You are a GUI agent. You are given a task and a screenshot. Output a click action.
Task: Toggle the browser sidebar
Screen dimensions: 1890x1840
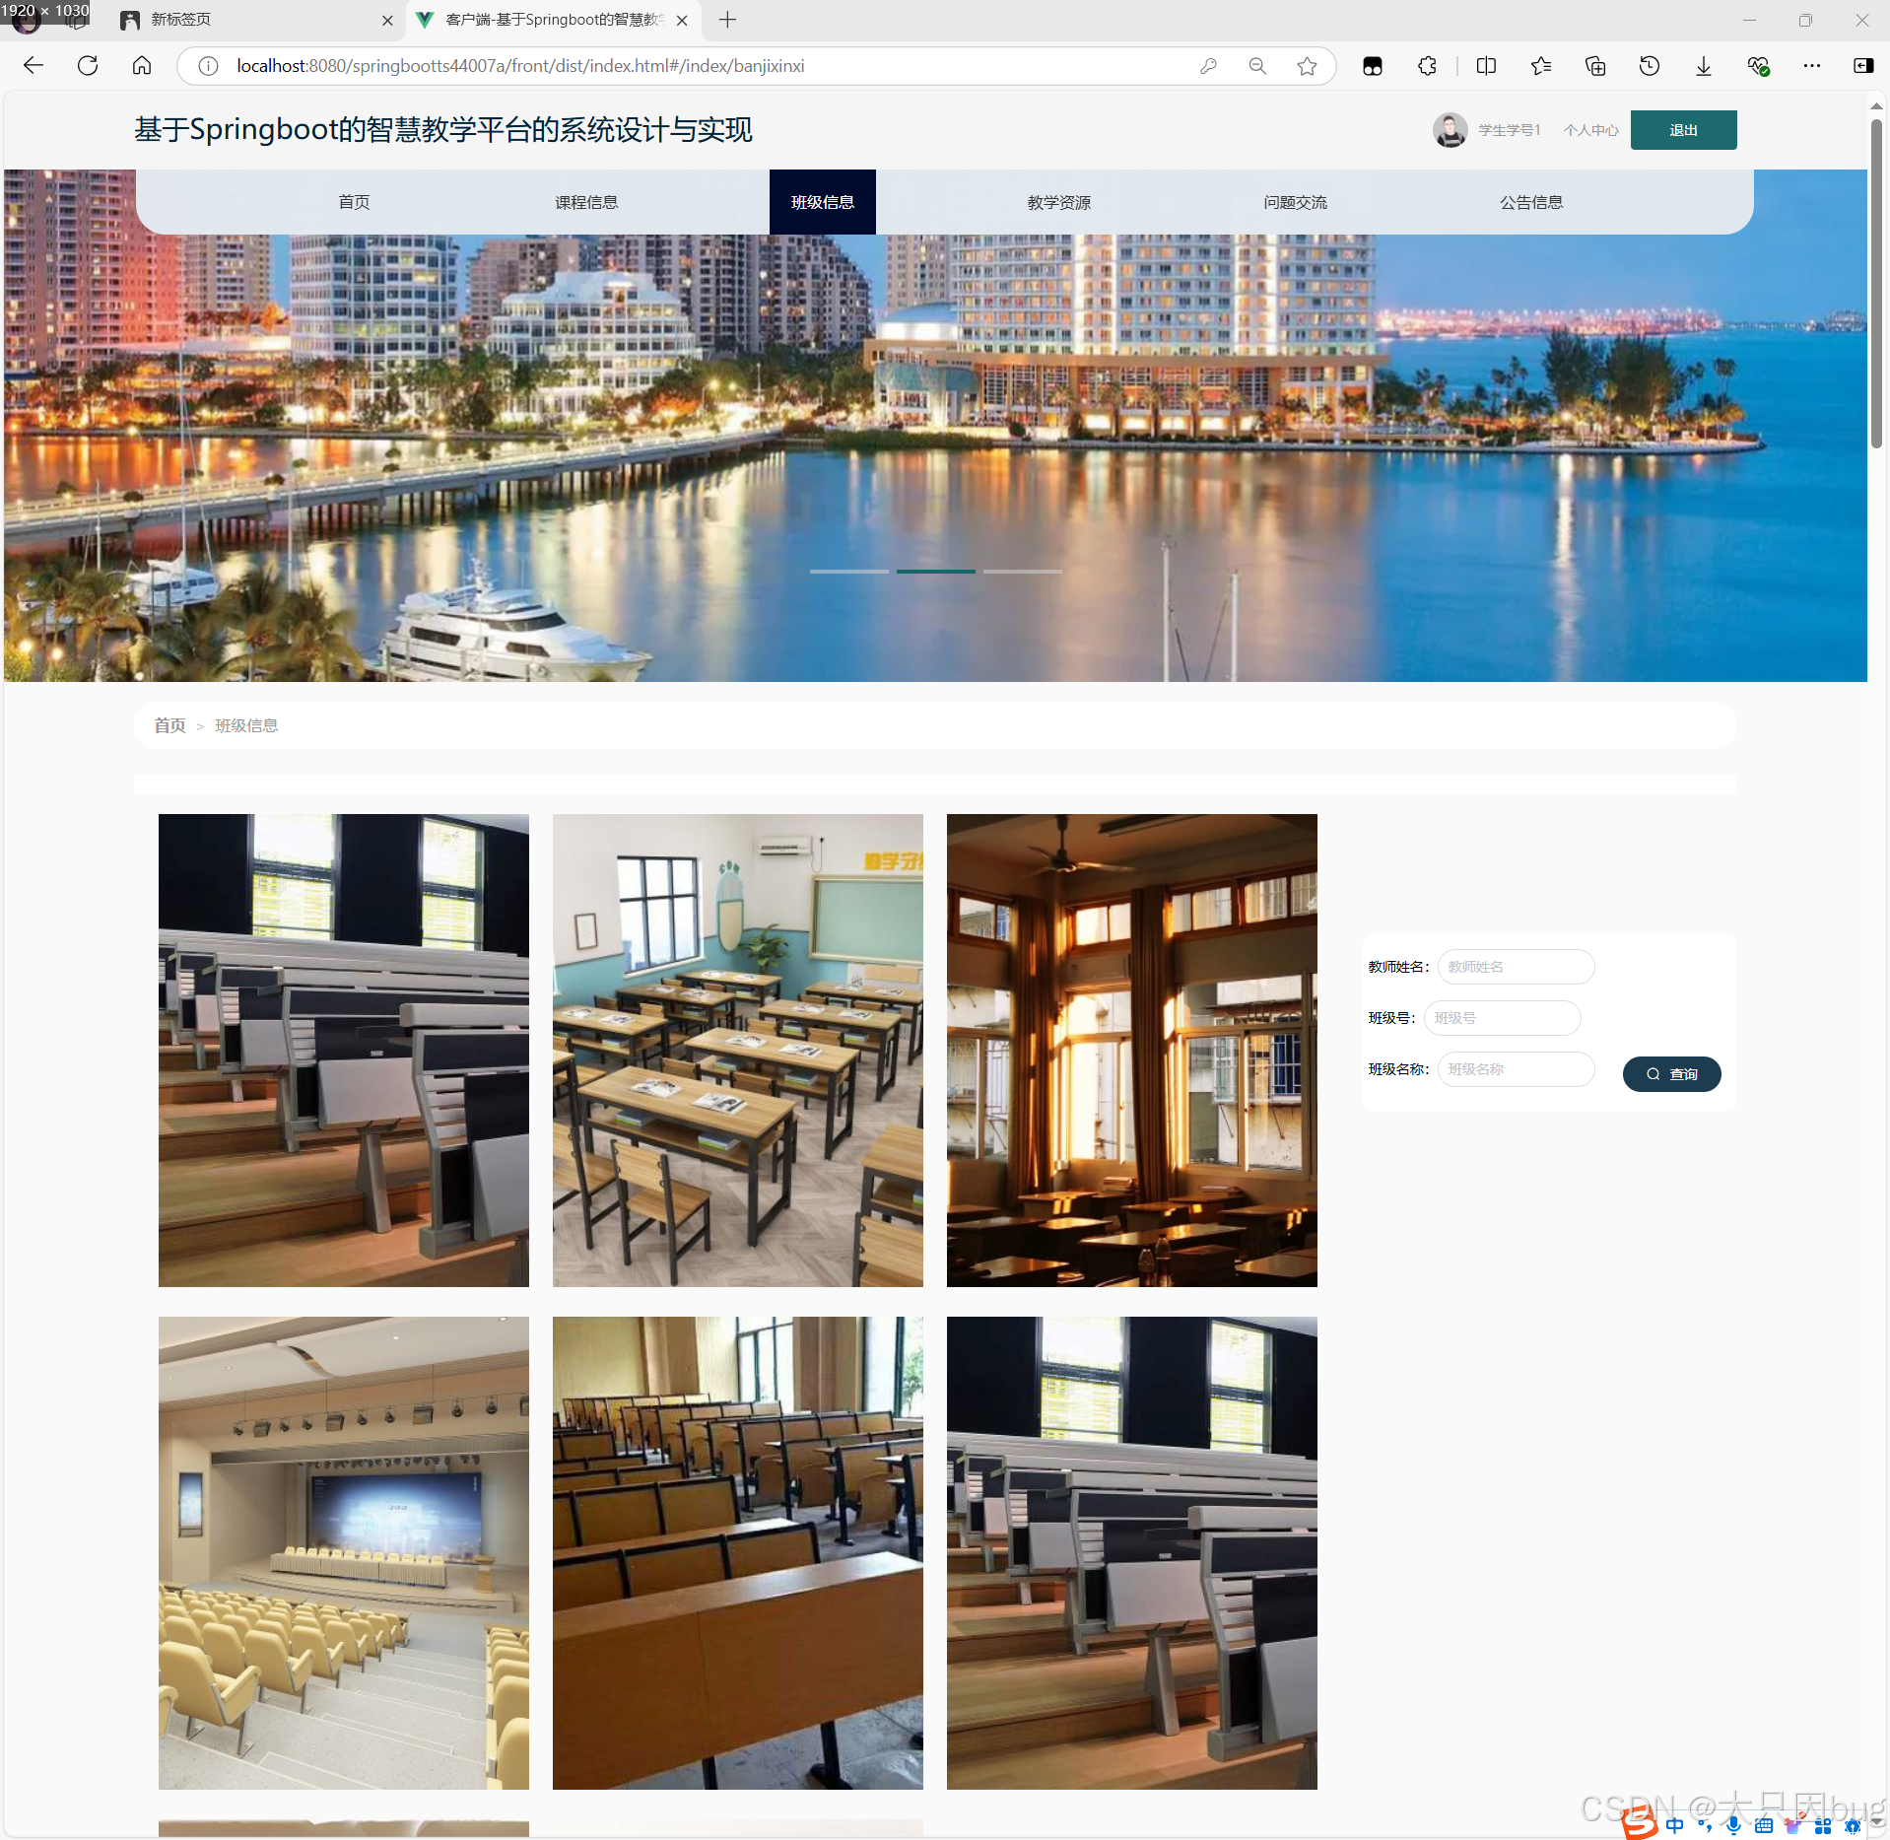pyautogui.click(x=1863, y=66)
